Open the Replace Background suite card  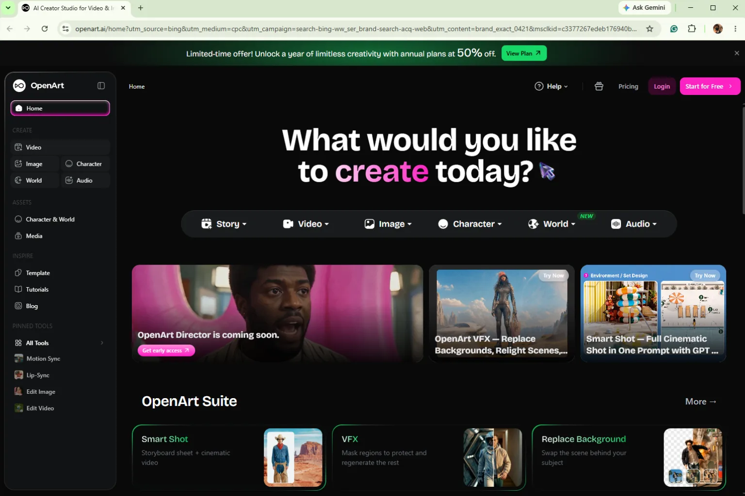click(x=629, y=458)
